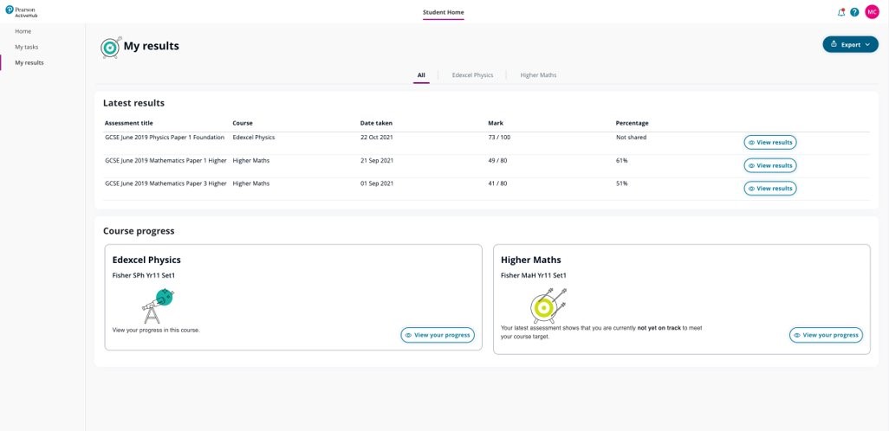This screenshot has width=889, height=431.
Task: View your progress in Higher Maths
Action: (826, 335)
